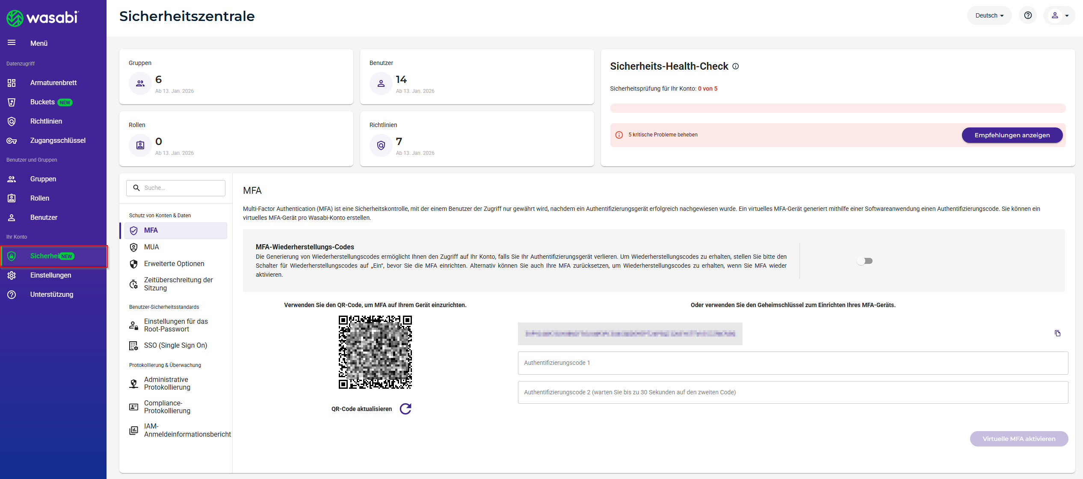Select MUA in security menu
The image size is (1083, 479).
point(151,247)
